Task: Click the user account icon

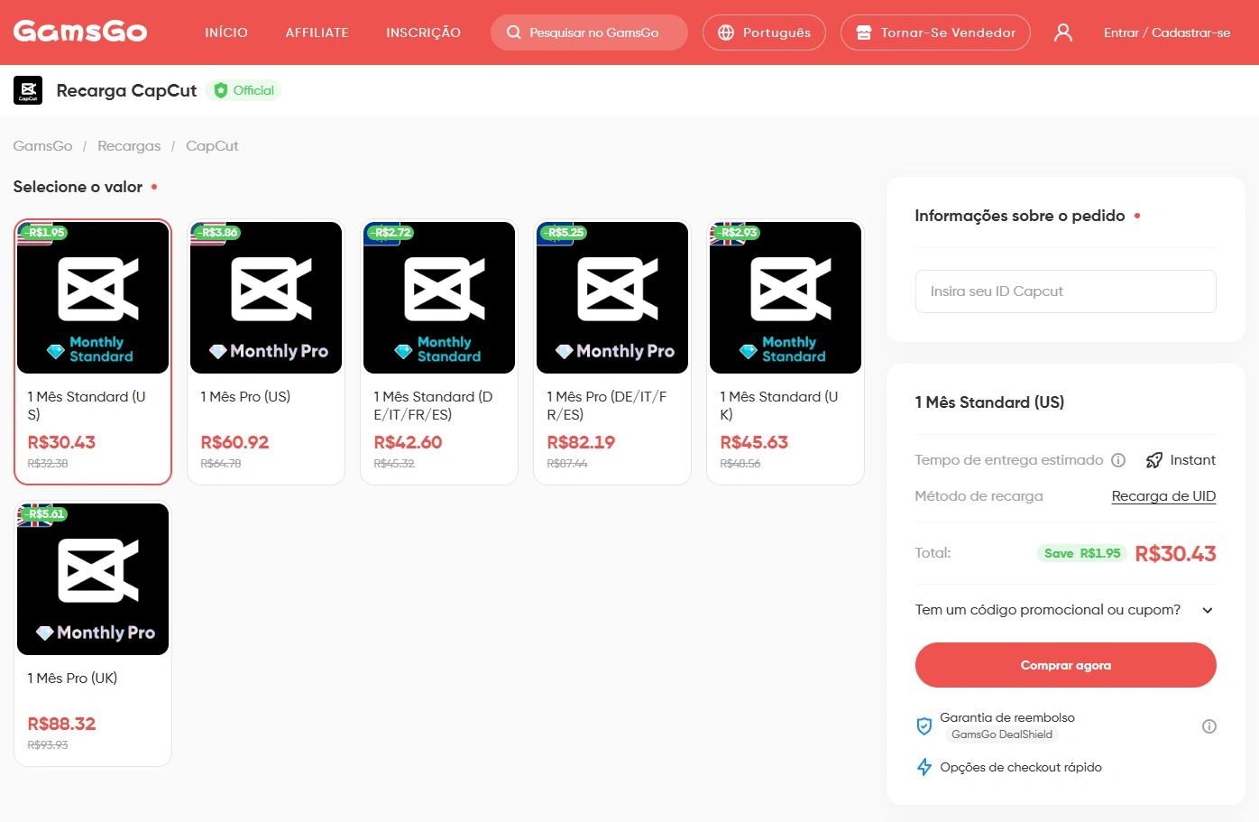Action: point(1063,32)
